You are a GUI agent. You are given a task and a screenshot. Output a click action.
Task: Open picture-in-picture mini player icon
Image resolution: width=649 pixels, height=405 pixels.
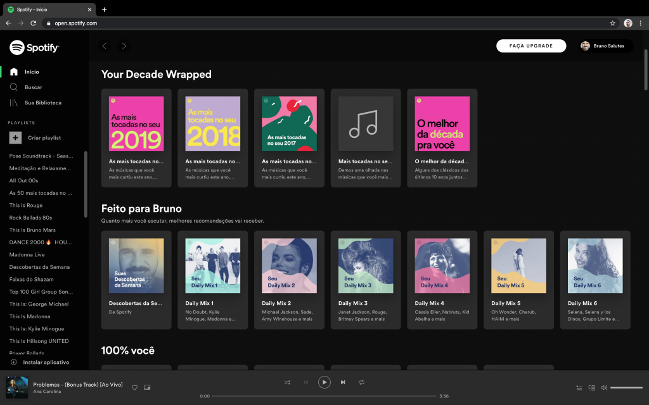tap(147, 387)
